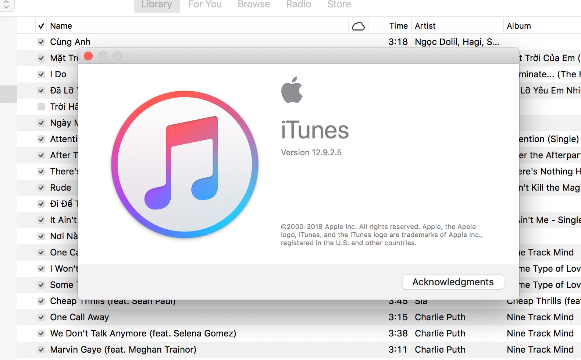The image size is (581, 360).
Task: Open the For You tab
Action: [205, 5]
